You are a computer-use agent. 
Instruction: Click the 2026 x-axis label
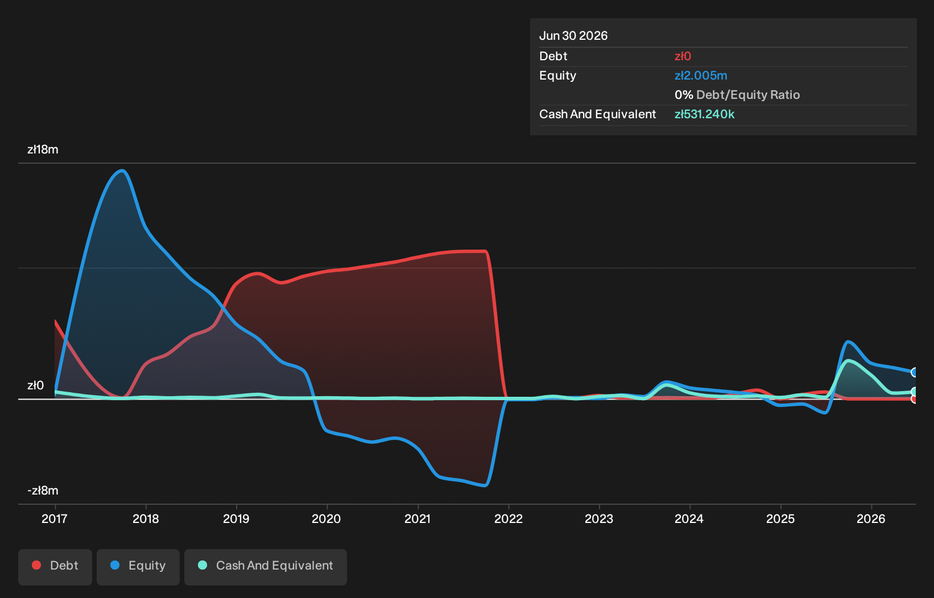pyautogui.click(x=871, y=518)
